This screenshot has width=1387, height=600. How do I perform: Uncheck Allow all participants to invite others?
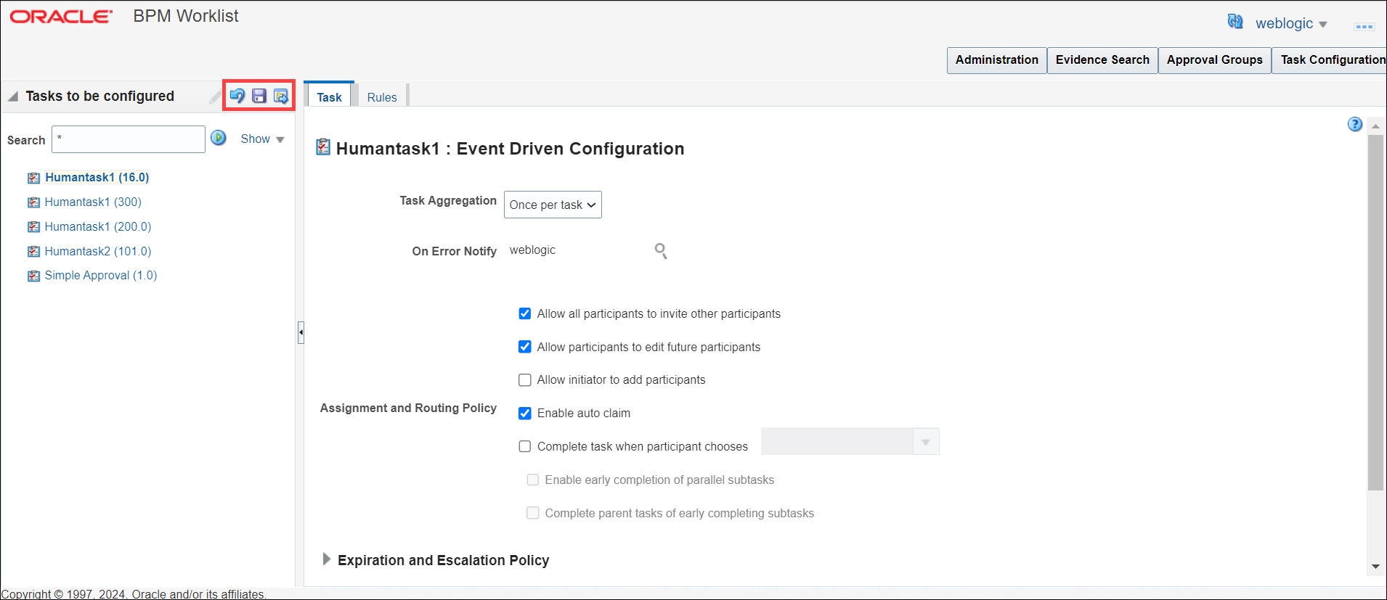[525, 313]
